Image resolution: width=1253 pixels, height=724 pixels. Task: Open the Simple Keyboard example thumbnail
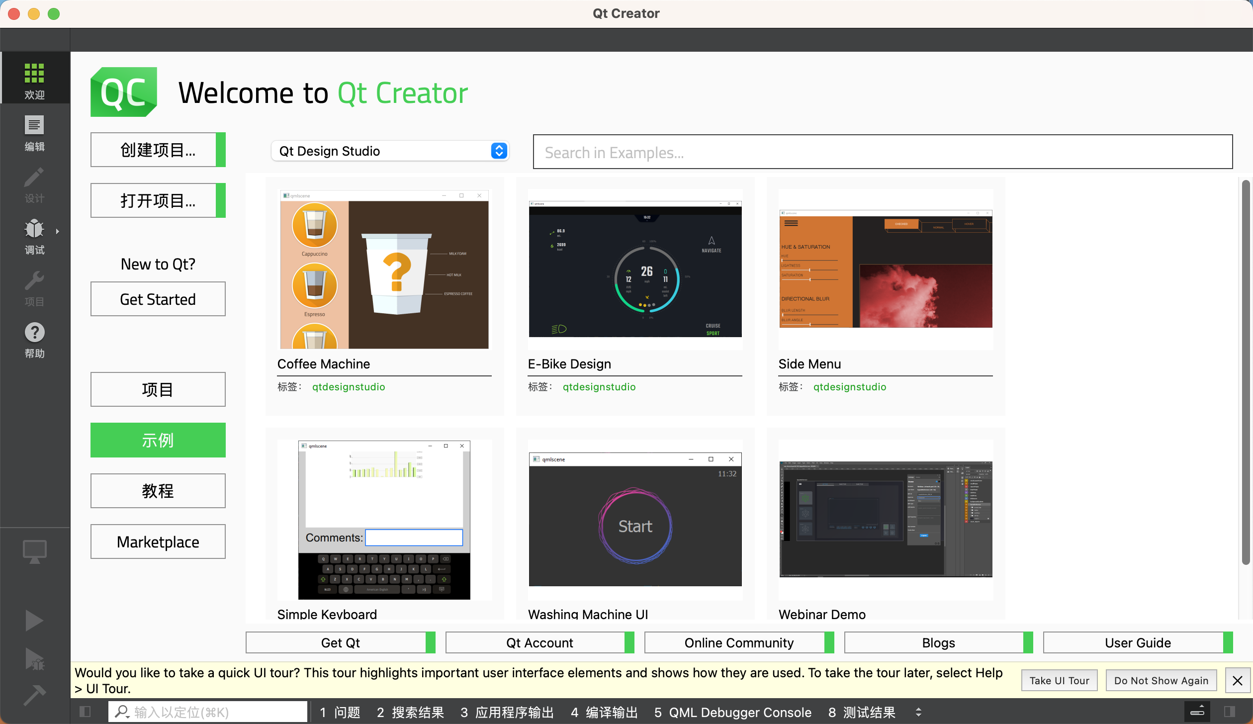384,520
